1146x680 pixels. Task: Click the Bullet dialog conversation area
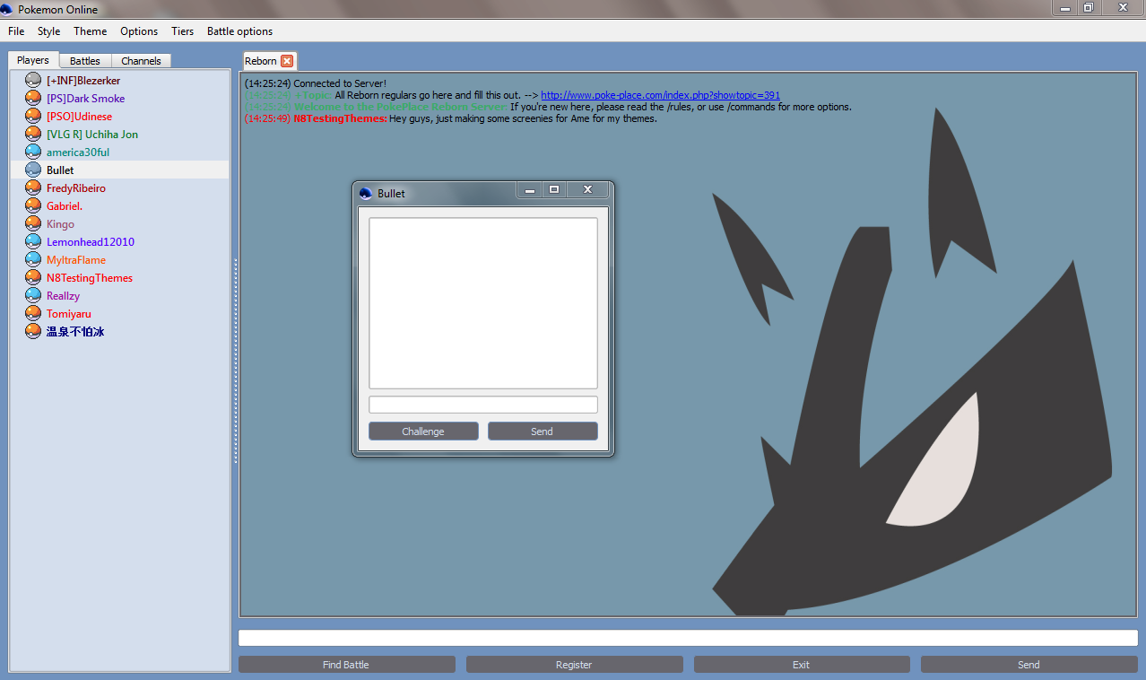[483, 303]
